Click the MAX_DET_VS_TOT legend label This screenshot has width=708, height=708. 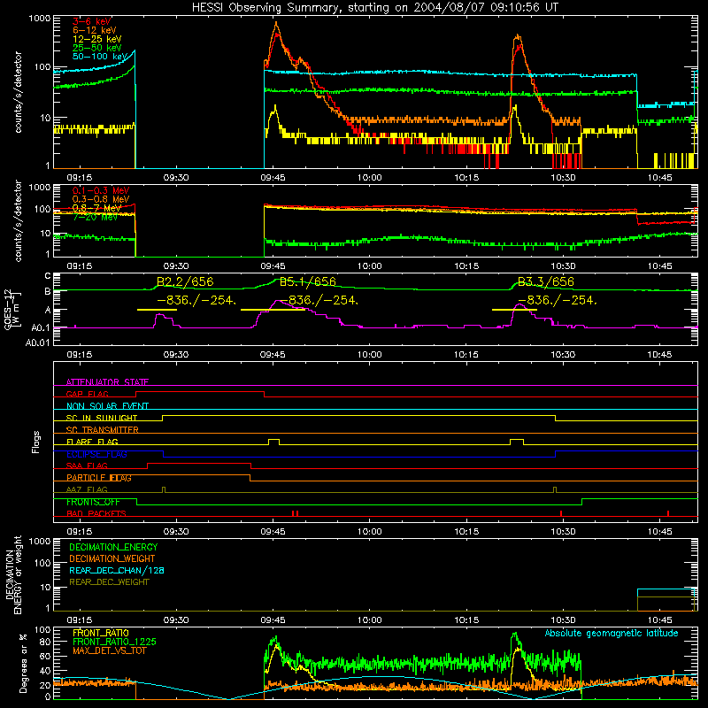(110, 650)
